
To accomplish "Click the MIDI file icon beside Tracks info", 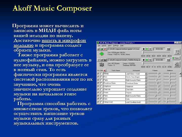I will pos(102,64).
